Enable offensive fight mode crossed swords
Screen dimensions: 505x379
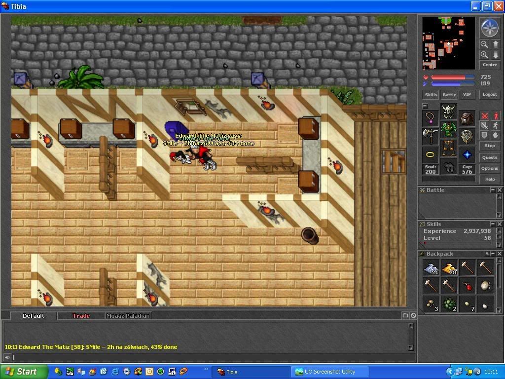click(x=484, y=116)
